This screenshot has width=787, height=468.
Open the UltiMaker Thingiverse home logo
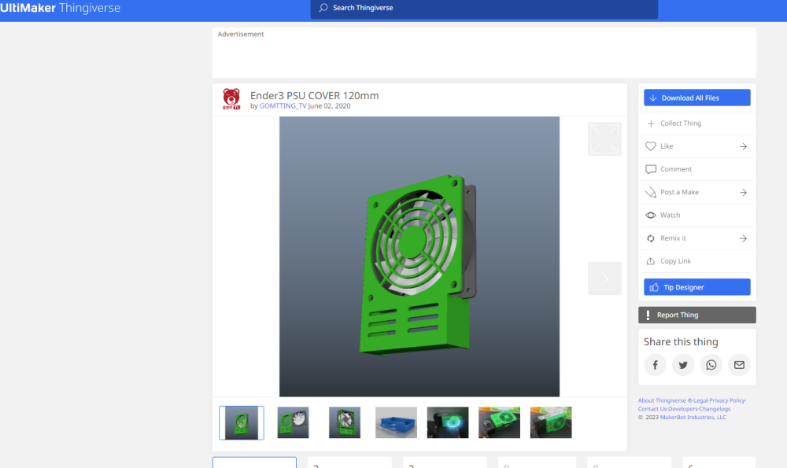pyautogui.click(x=61, y=8)
